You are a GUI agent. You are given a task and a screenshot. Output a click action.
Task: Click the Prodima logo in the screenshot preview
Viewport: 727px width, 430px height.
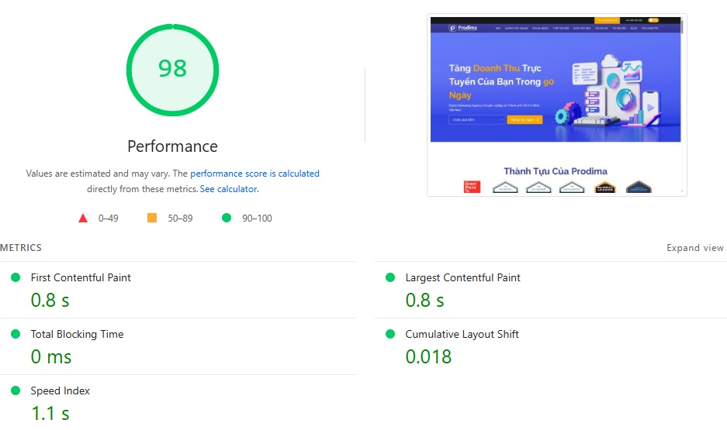462,28
